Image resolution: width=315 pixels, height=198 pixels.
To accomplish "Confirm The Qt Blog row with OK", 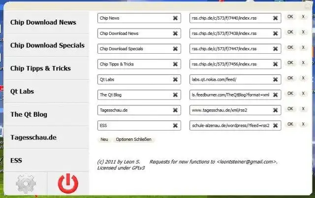I will coord(290,93).
